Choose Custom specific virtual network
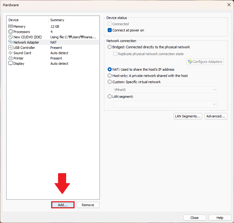 coord(110,82)
